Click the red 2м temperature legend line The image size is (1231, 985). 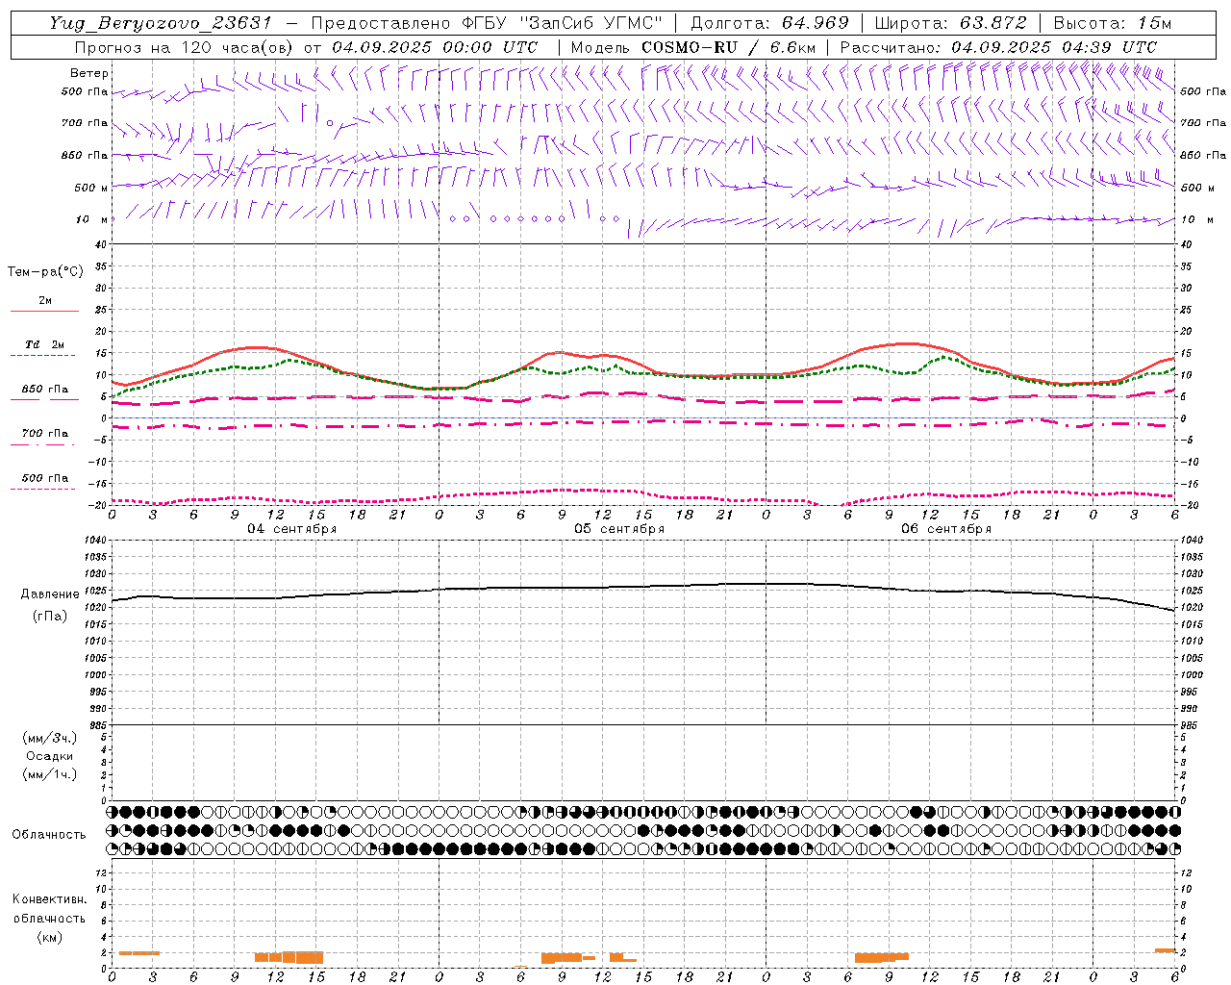coord(44,311)
